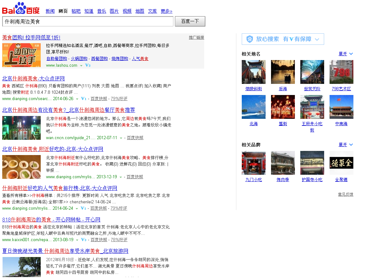Click the lake scenery thumbnail of the last result

pyautogui.click(x=21, y=267)
